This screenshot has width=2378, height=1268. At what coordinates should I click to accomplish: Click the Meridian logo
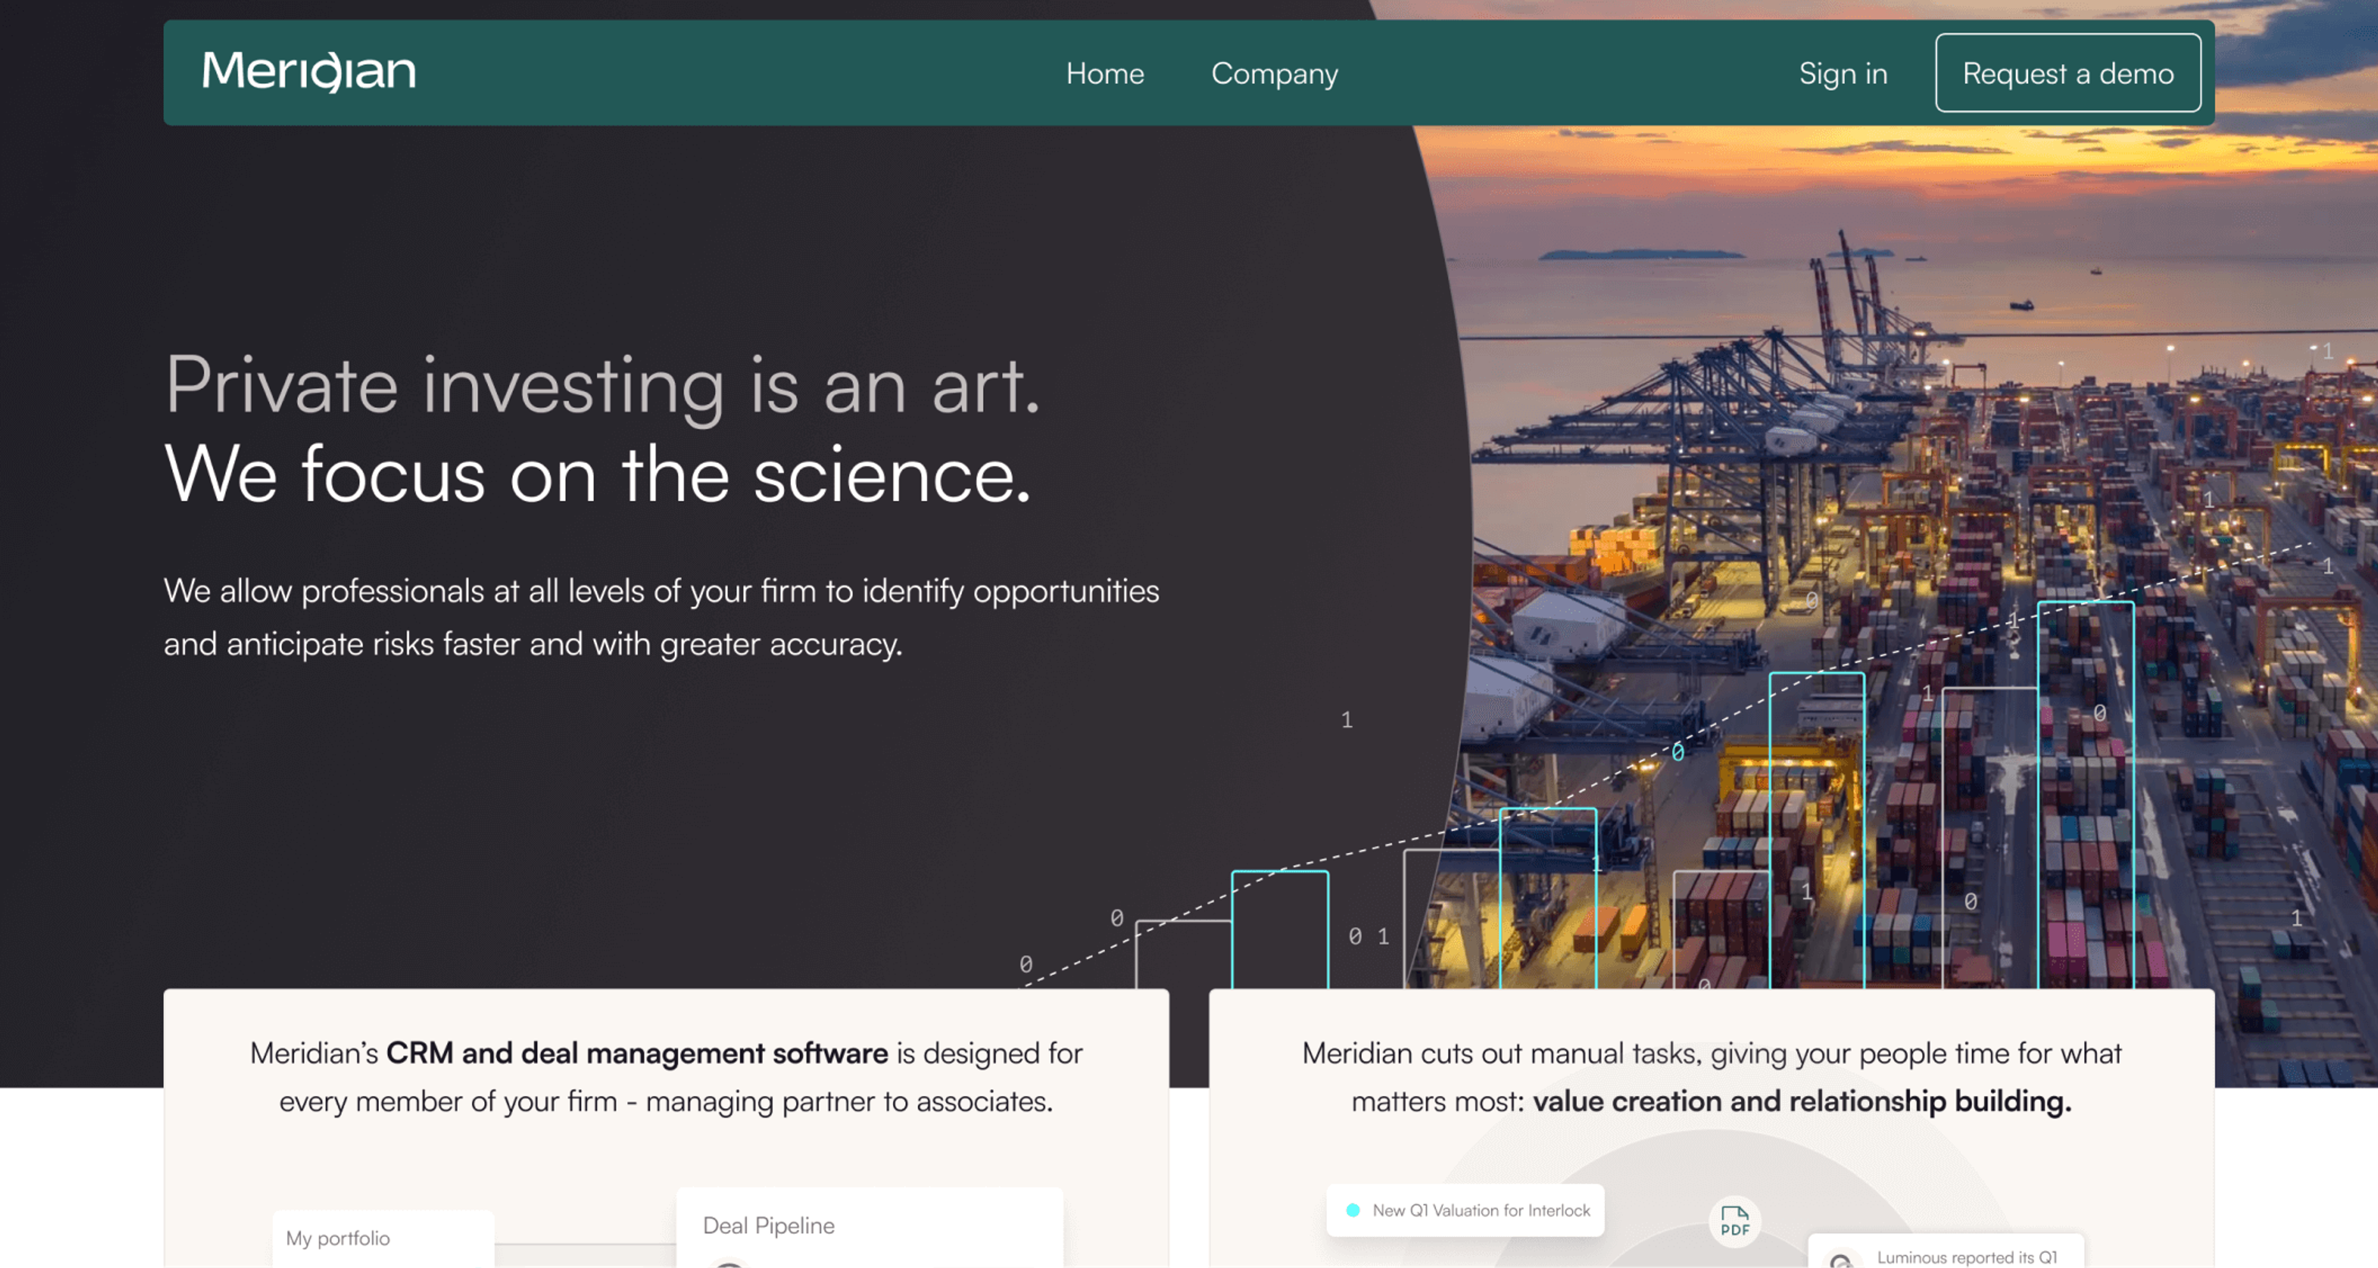click(x=309, y=71)
